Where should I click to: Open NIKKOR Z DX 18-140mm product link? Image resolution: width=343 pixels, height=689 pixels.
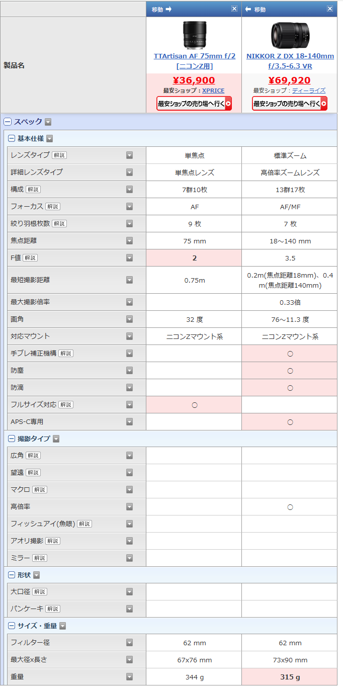(290, 61)
